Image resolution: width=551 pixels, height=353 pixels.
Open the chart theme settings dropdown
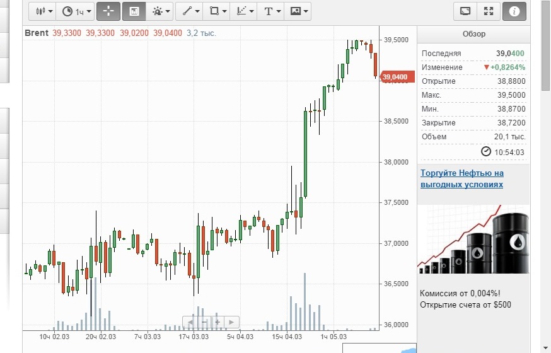(x=161, y=11)
